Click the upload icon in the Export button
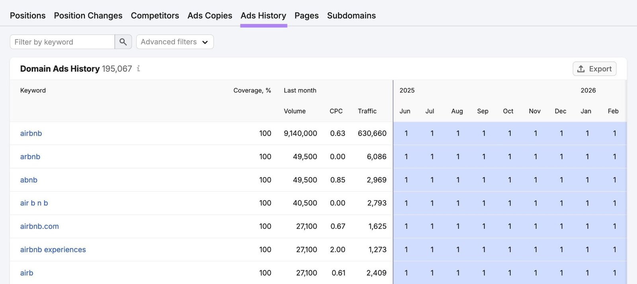Viewport: 637px width, 284px height. coord(581,69)
